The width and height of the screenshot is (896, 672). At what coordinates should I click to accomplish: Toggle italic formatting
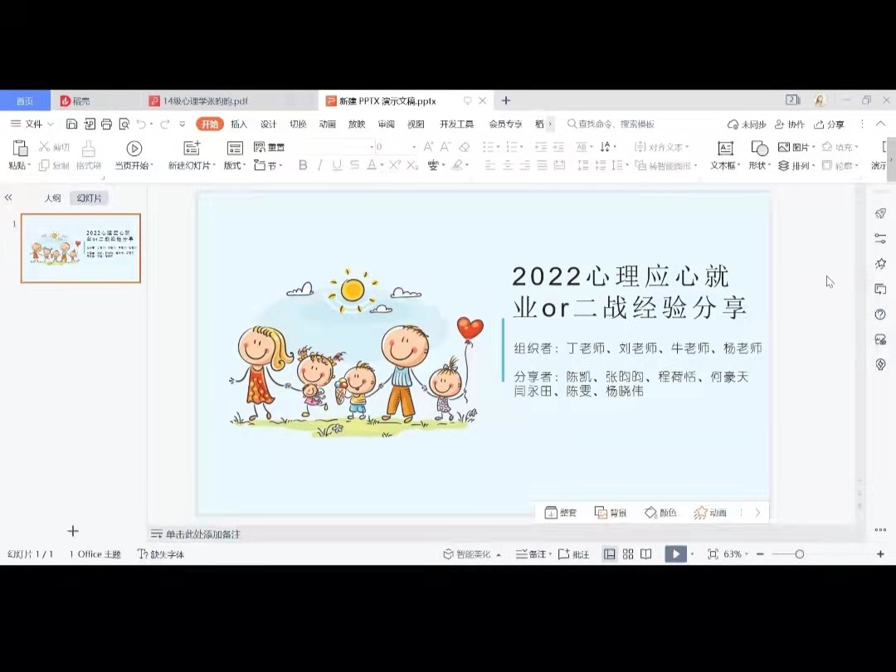pyautogui.click(x=319, y=165)
